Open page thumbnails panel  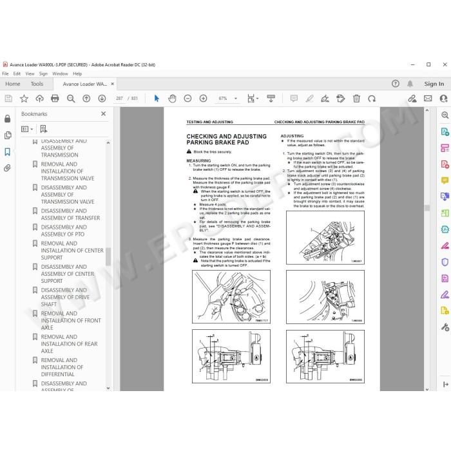click(x=8, y=135)
